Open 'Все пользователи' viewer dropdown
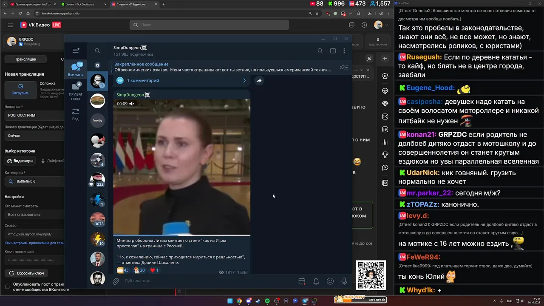 point(34,215)
